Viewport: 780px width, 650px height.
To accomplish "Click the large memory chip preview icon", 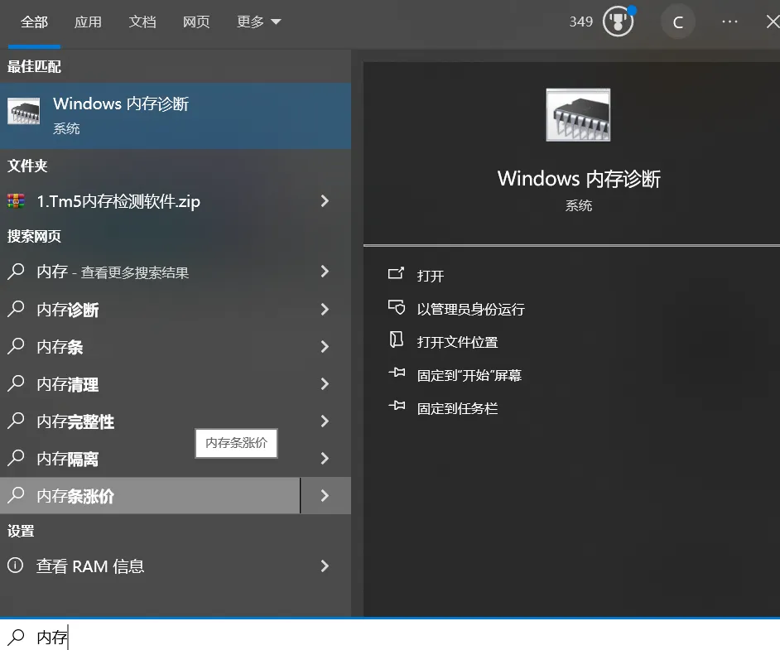I will tap(577, 114).
